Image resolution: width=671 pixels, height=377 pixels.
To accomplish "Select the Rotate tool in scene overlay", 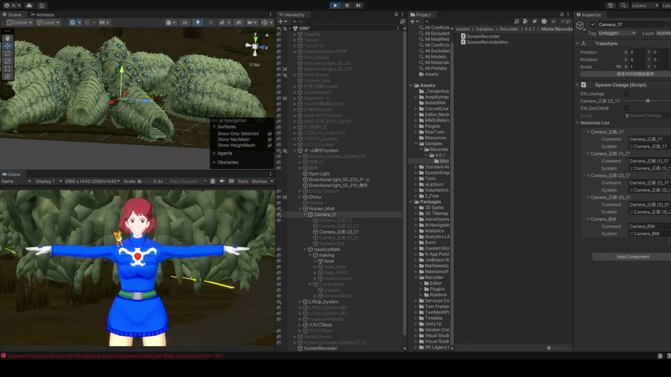I will 7,53.
